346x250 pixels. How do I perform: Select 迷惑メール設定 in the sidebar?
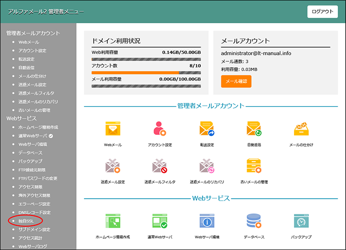(x=32, y=84)
